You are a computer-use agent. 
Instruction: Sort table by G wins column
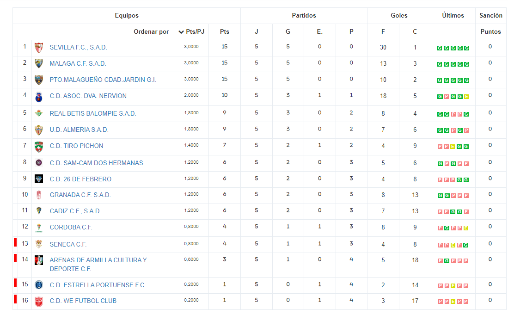point(288,32)
